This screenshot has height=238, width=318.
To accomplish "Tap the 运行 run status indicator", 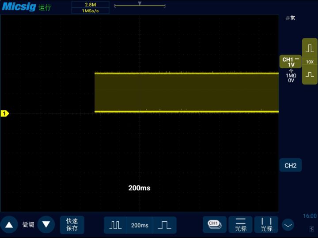I will click(x=45, y=7).
